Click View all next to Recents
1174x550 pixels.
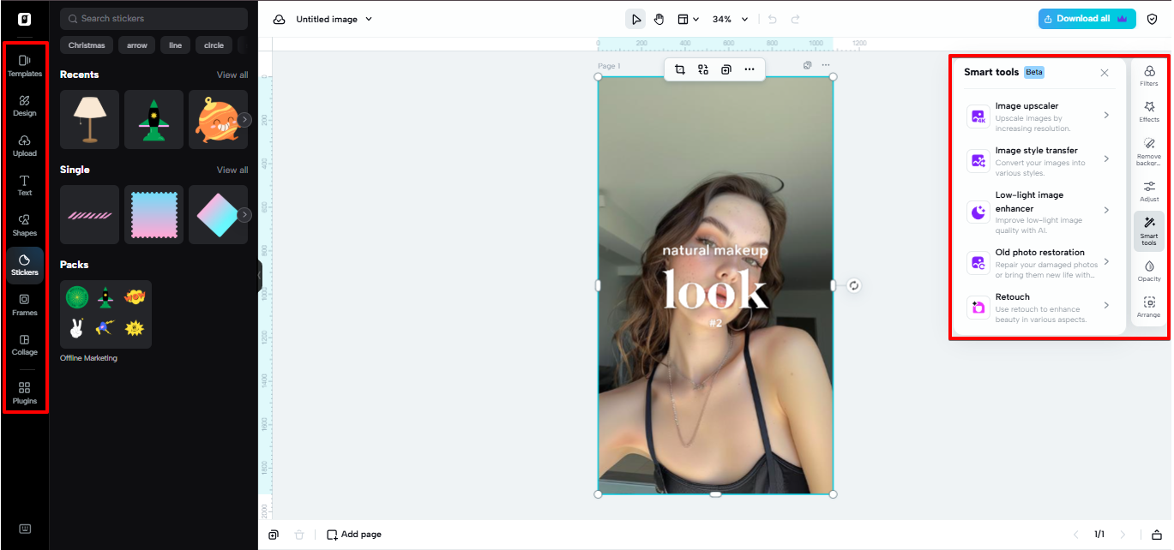(232, 75)
